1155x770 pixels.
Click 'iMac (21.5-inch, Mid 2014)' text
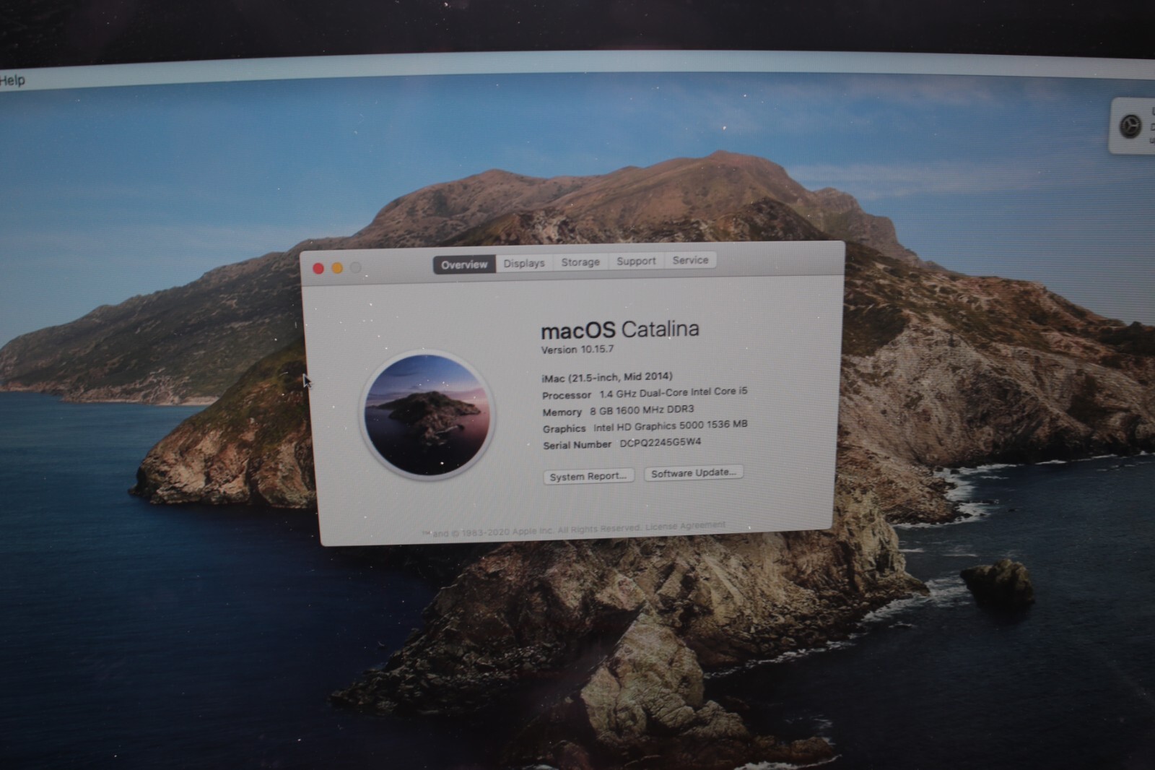coord(607,377)
